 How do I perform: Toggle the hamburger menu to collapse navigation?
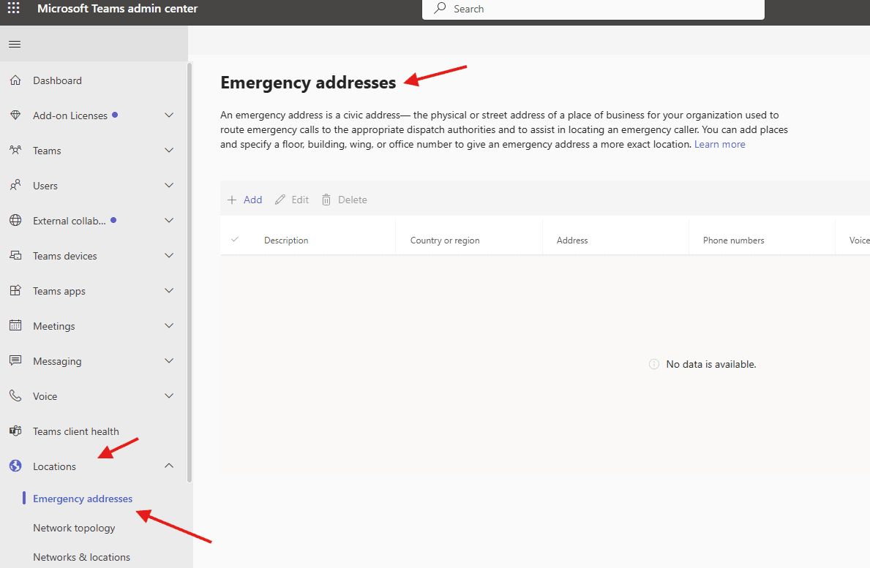point(14,44)
